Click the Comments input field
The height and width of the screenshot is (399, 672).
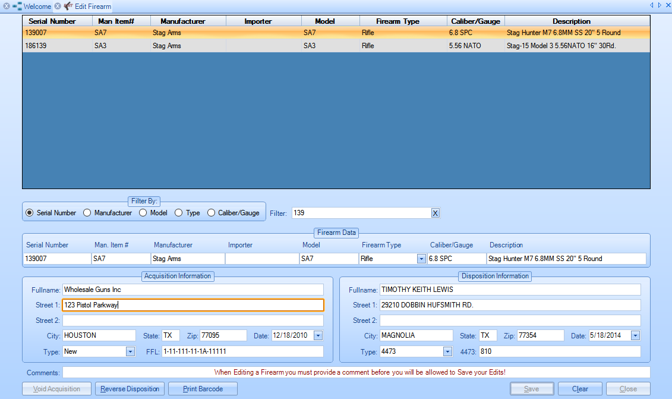pos(356,372)
